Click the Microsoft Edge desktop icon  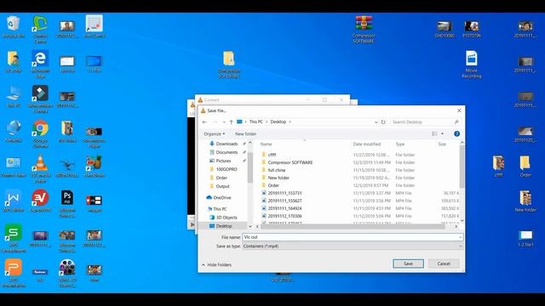point(40,64)
